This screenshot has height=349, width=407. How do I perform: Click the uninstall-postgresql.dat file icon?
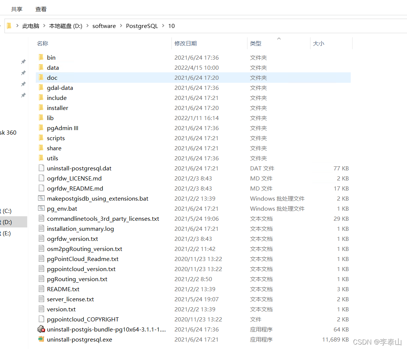[x=41, y=168]
